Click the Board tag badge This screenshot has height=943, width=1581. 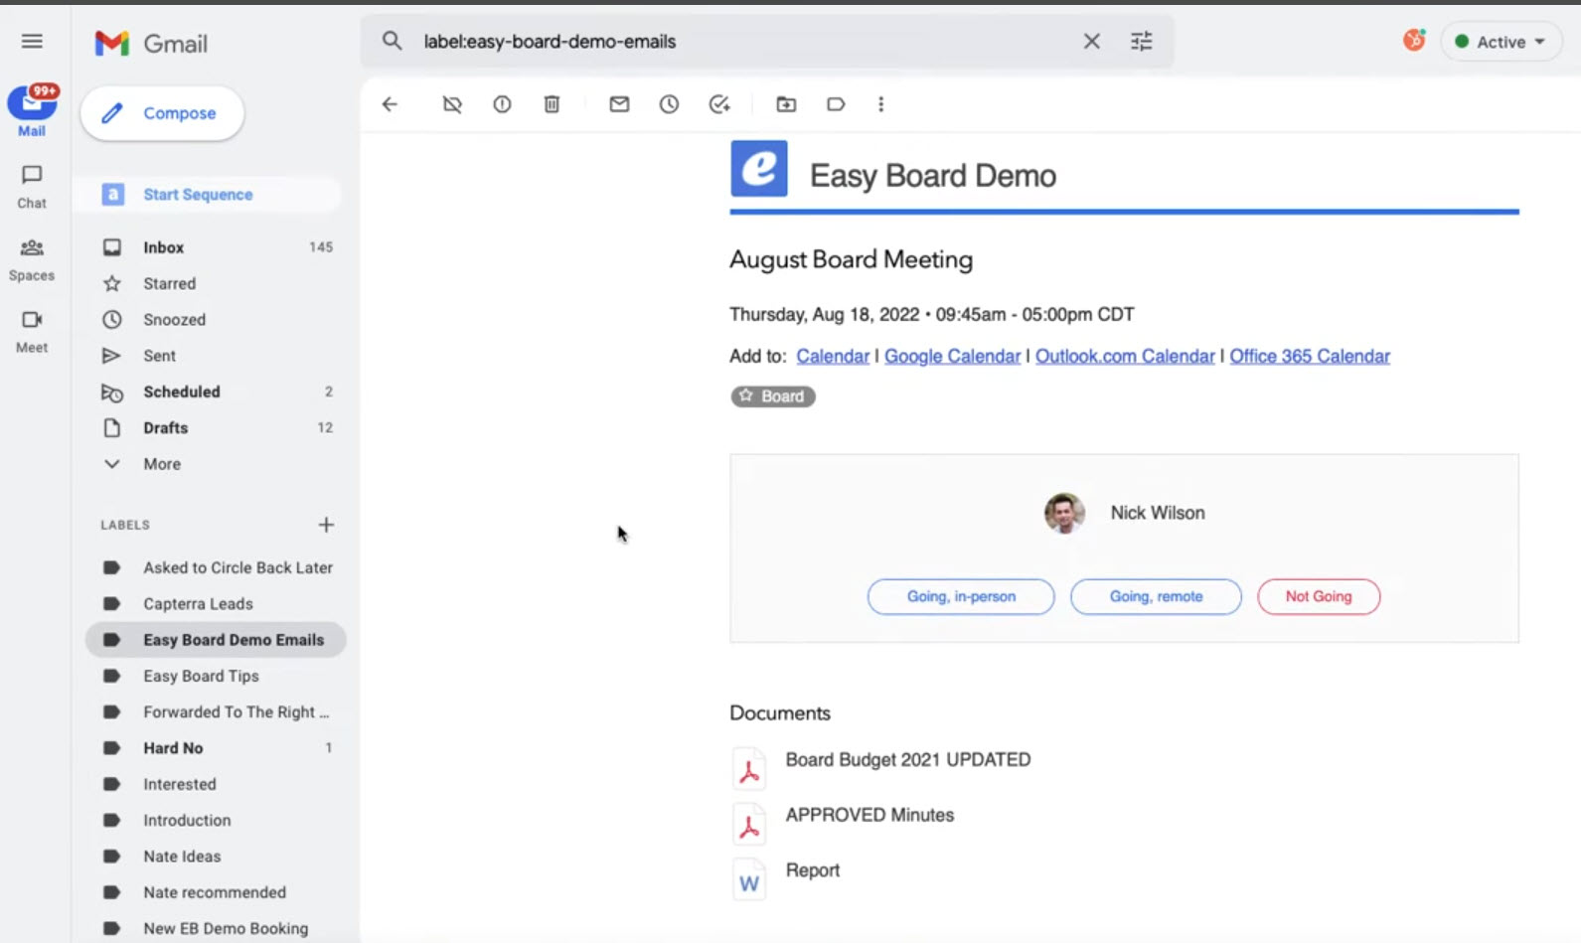773,396
